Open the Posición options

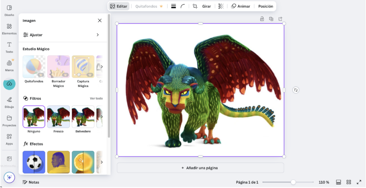[x=266, y=6]
